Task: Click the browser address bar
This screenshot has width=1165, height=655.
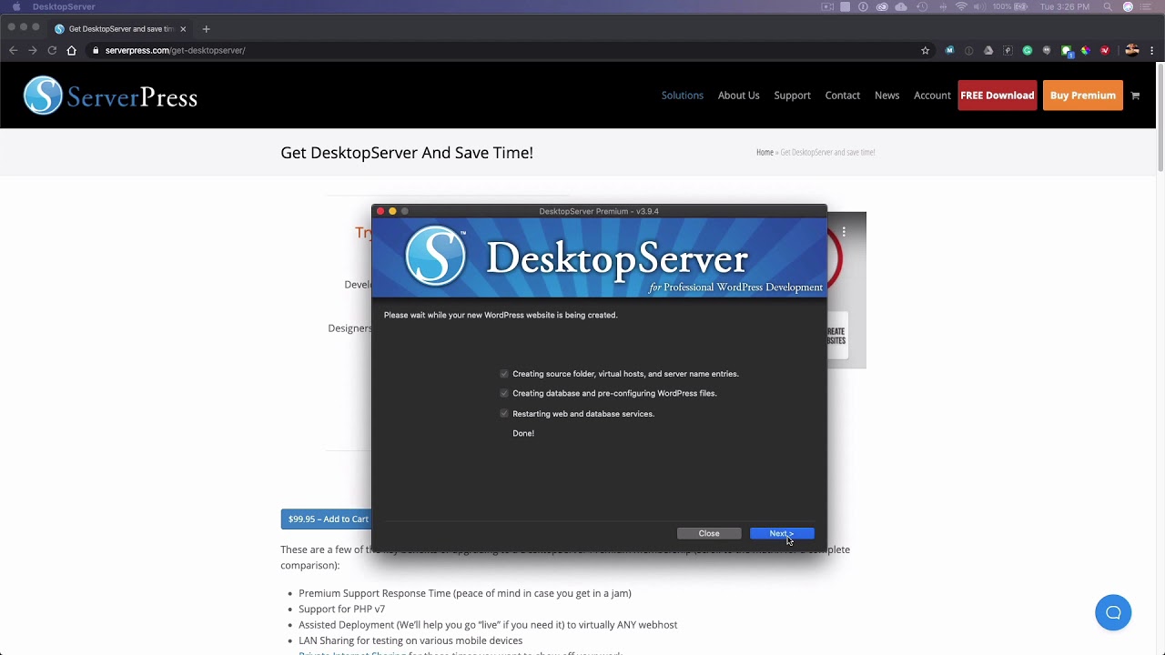Action: point(175,50)
